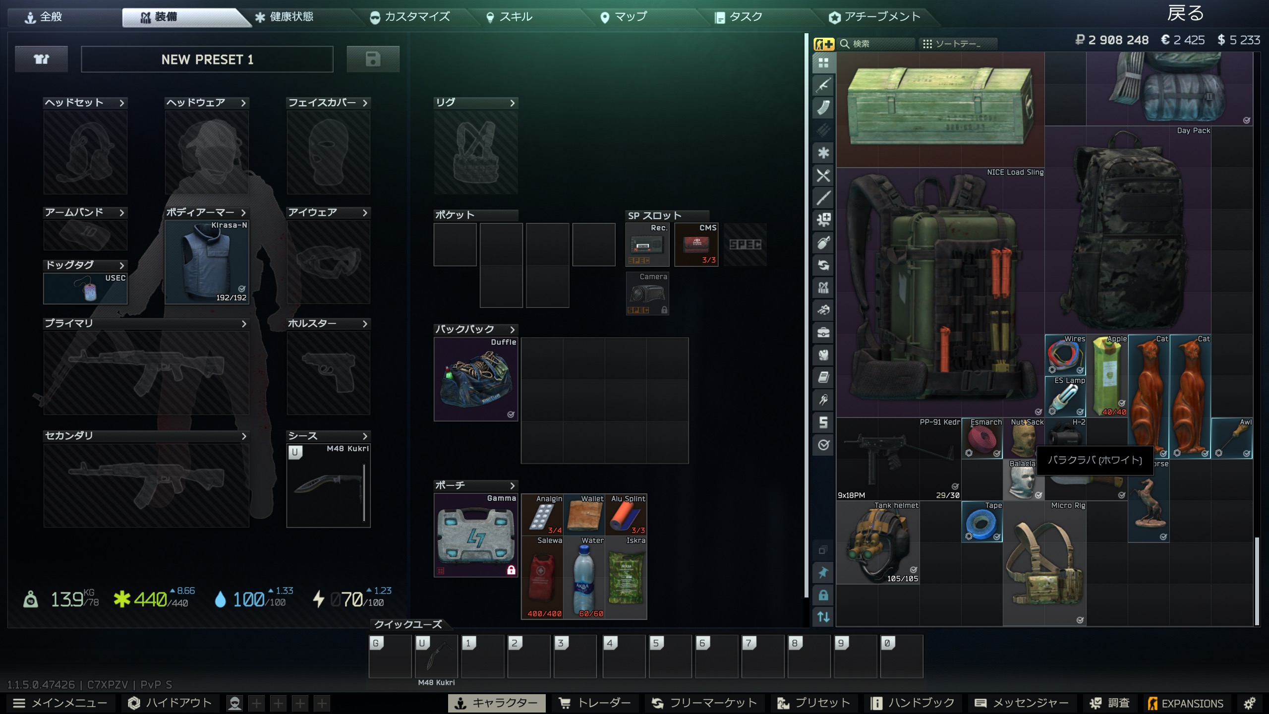
Task: Select the keys filter in stash sidebar
Action: point(823,400)
